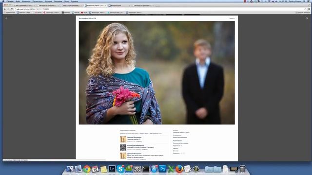Screen dimensions: 312x175
Task: Go to previous photo with left arrow
Action: pos(6,18)
